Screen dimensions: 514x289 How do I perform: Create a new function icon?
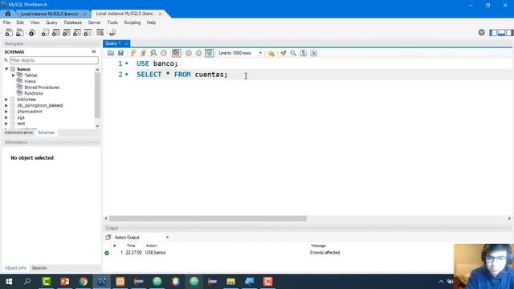click(x=88, y=32)
